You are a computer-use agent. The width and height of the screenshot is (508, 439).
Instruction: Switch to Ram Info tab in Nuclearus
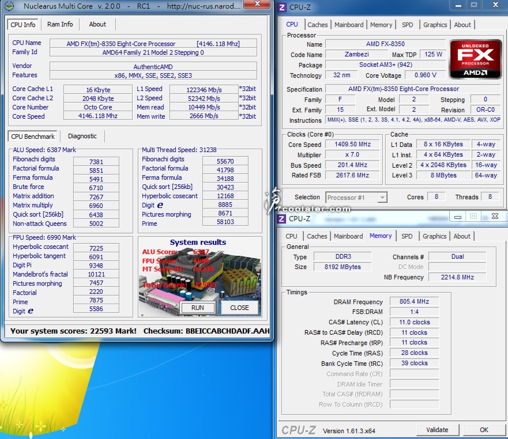pyautogui.click(x=60, y=24)
